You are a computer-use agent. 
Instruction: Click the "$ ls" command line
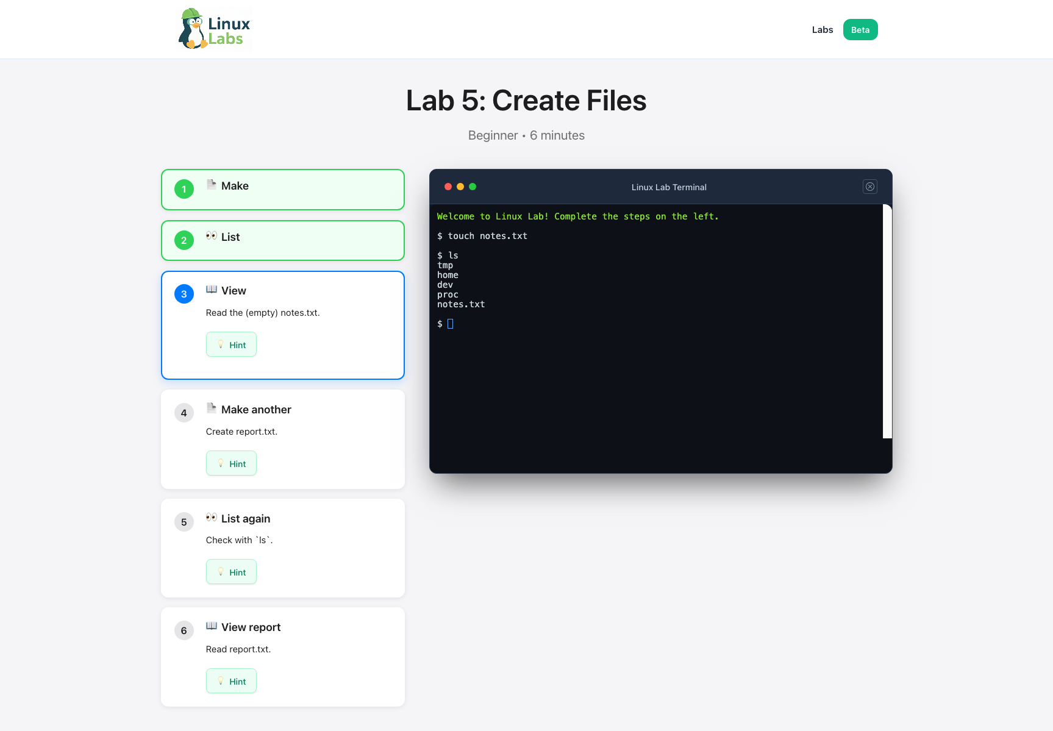(448, 255)
